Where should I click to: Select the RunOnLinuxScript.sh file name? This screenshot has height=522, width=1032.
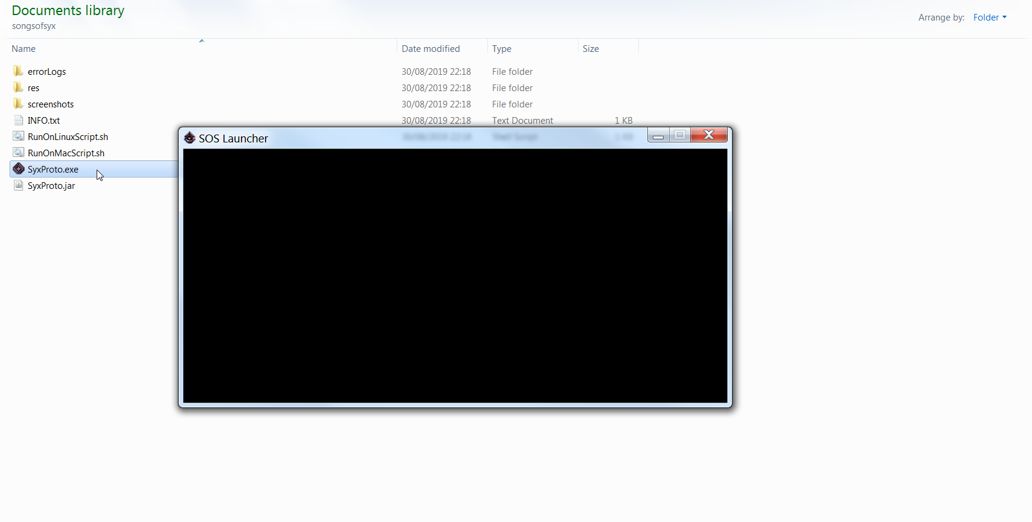[68, 137]
